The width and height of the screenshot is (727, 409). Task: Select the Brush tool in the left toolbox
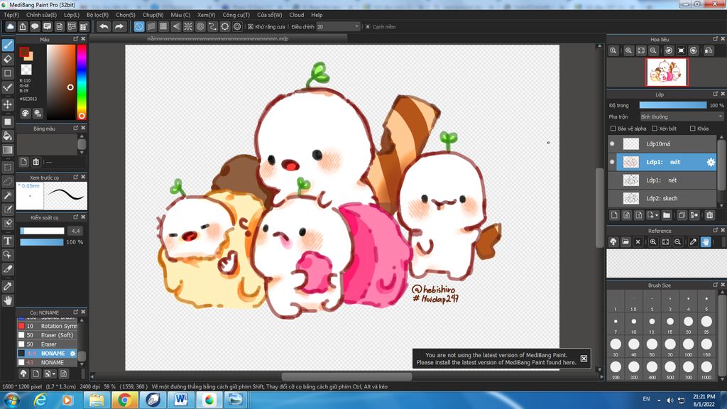pos(8,45)
